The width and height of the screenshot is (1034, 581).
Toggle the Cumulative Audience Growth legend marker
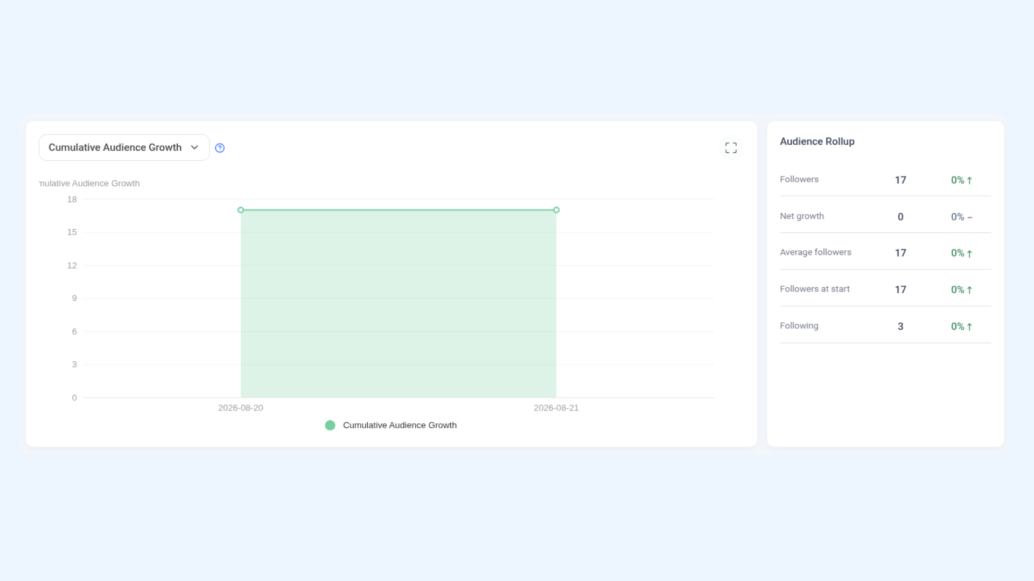coord(330,425)
